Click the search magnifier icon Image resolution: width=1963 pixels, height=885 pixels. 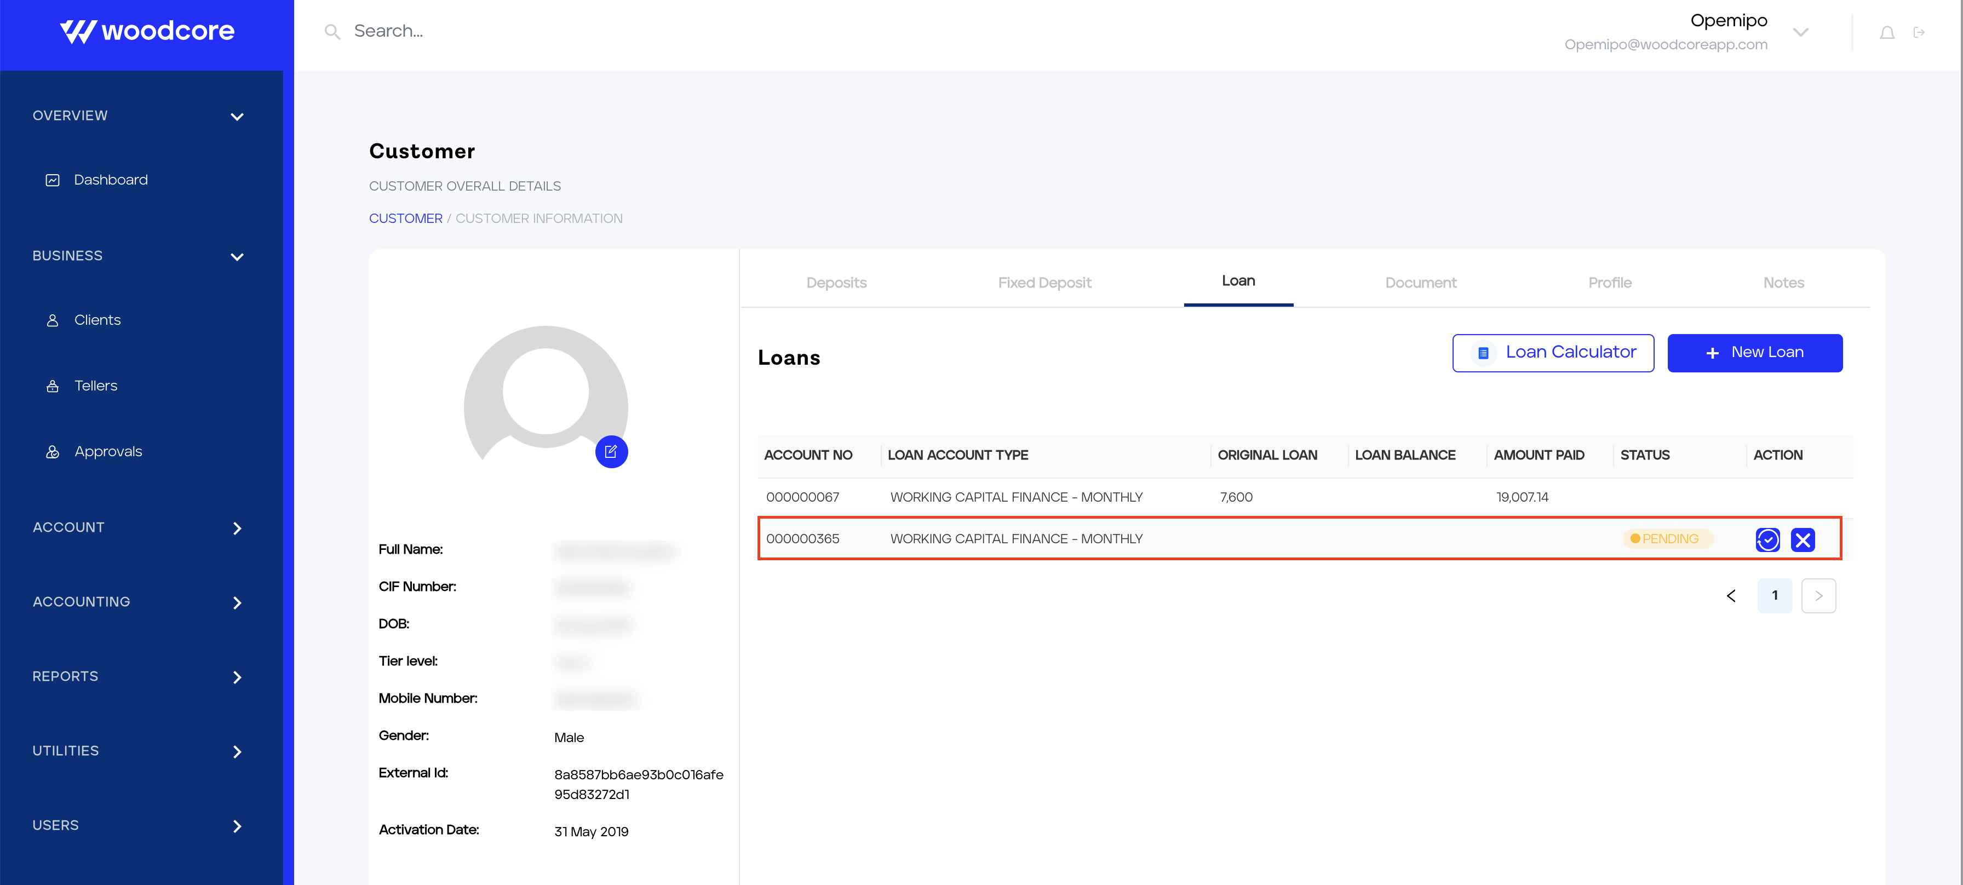(x=332, y=31)
